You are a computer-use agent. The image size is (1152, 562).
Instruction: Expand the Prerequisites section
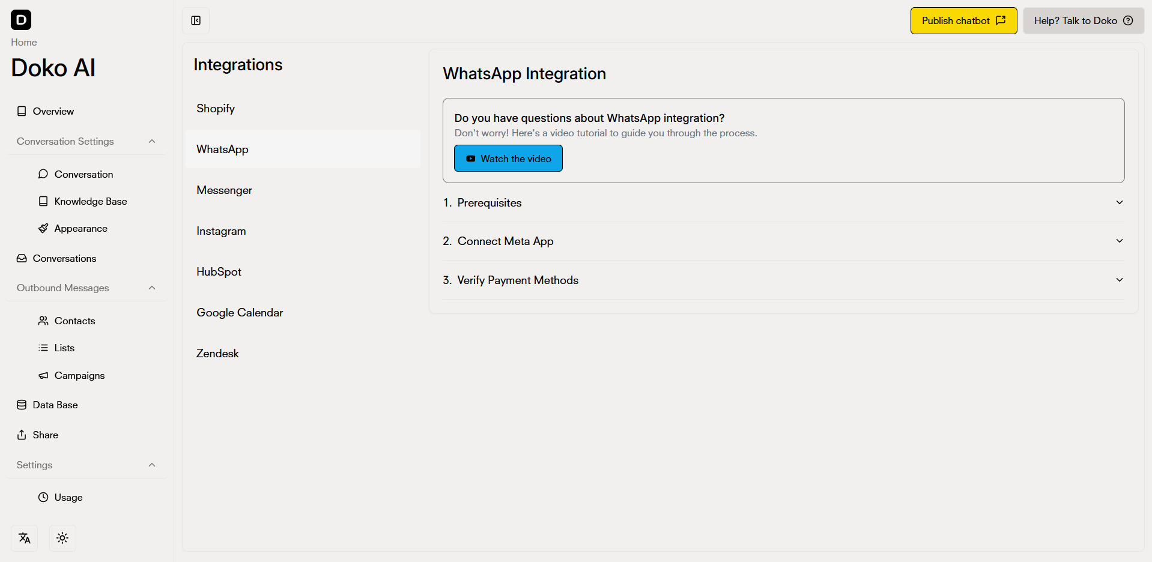click(x=1119, y=202)
